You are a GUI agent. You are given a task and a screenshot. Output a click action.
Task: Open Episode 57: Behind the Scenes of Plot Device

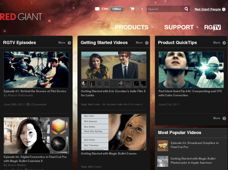click(x=35, y=91)
